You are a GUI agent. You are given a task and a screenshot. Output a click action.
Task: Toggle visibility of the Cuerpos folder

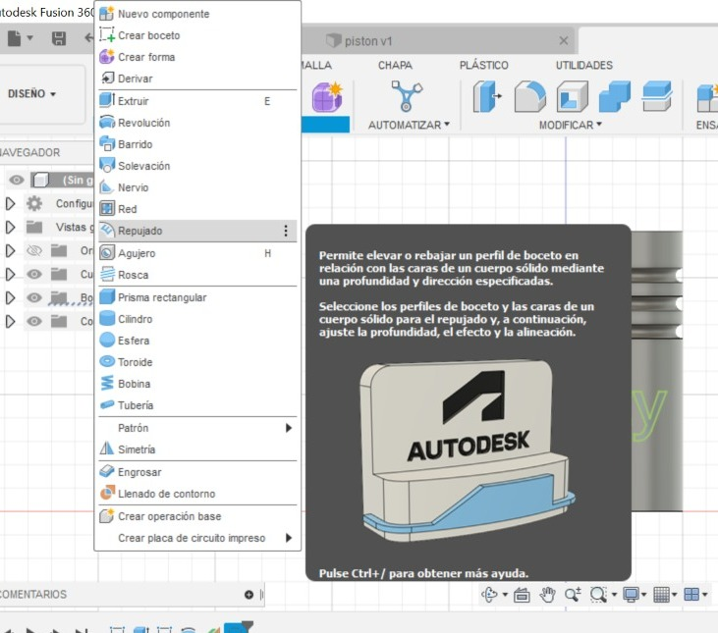pyautogui.click(x=34, y=274)
